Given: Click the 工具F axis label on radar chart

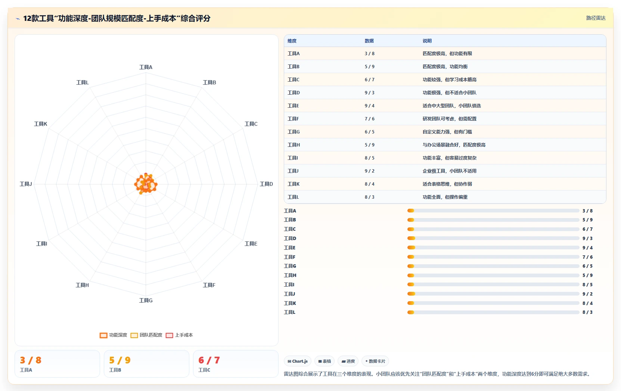Looking at the screenshot, I should click(209, 285).
